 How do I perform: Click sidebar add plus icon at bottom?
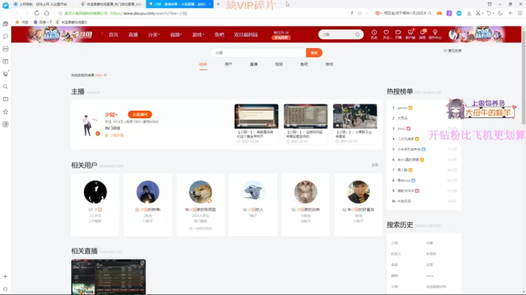(x=5, y=276)
